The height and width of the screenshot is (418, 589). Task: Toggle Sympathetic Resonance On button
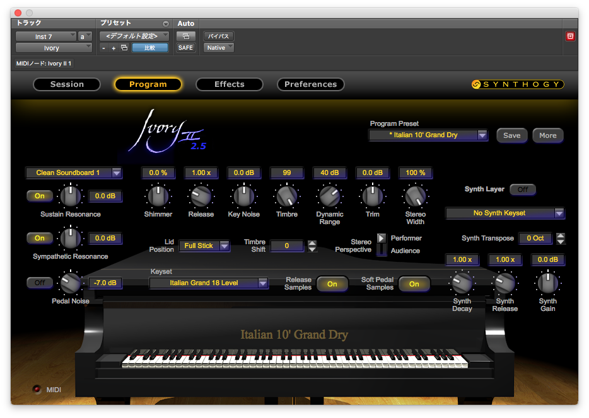(x=40, y=238)
